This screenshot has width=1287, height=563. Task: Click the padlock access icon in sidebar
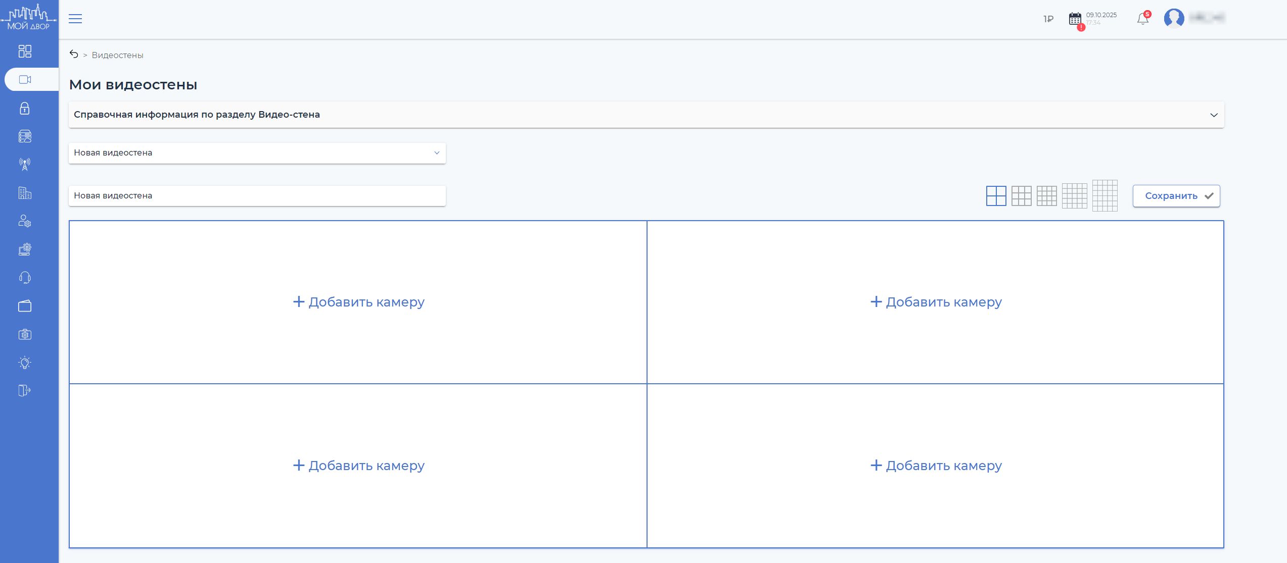click(x=25, y=109)
